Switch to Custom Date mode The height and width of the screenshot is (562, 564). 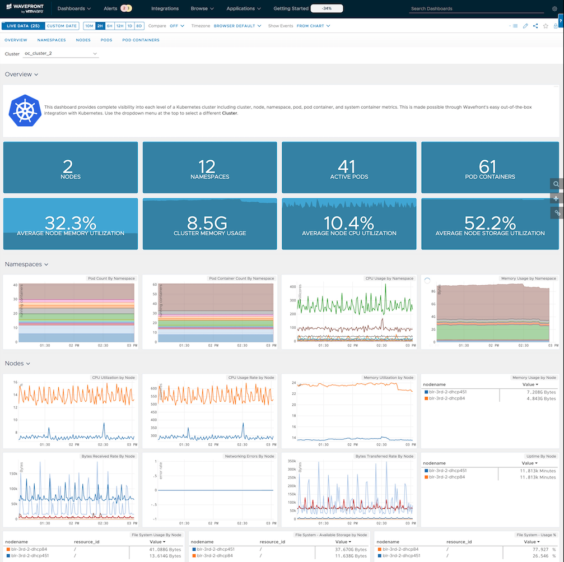(x=62, y=26)
